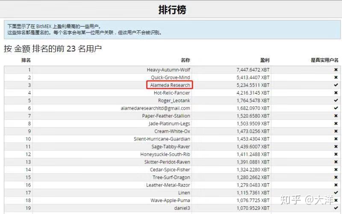Select the name Quick-Grove-Mind
Viewport: 342px width, 214px height.
coord(170,77)
